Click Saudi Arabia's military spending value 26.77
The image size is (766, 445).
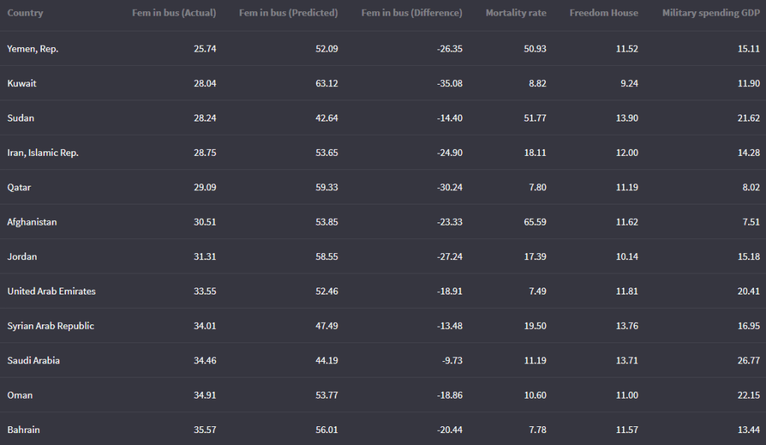748,360
